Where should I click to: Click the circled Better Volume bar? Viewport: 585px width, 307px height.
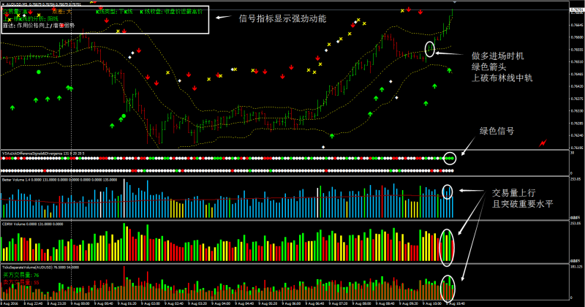click(448, 192)
